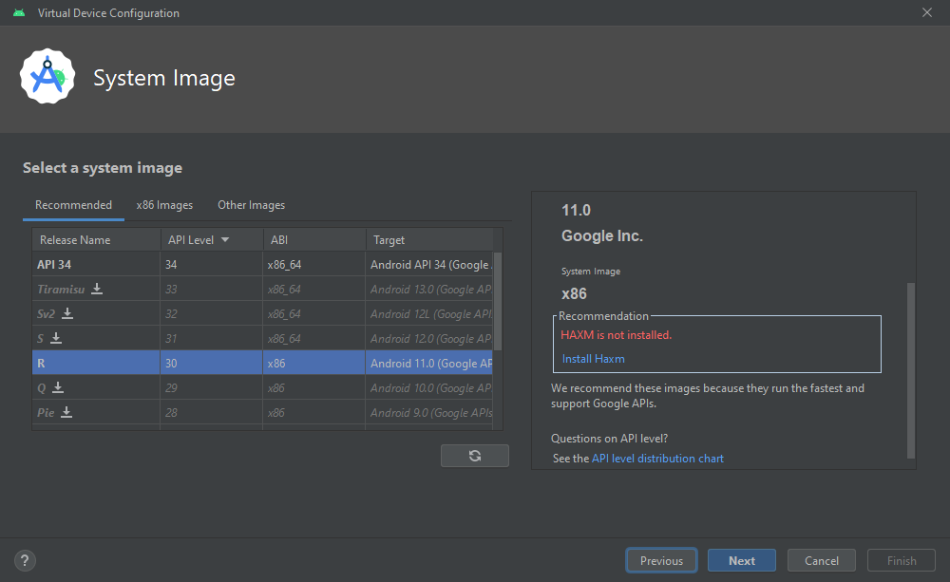
Task: Sort table by ABI column header
Action: click(314, 240)
